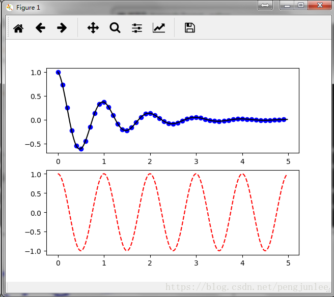Select the Zoom to rectangle tool
This screenshot has height=297, width=334.
(x=115, y=28)
